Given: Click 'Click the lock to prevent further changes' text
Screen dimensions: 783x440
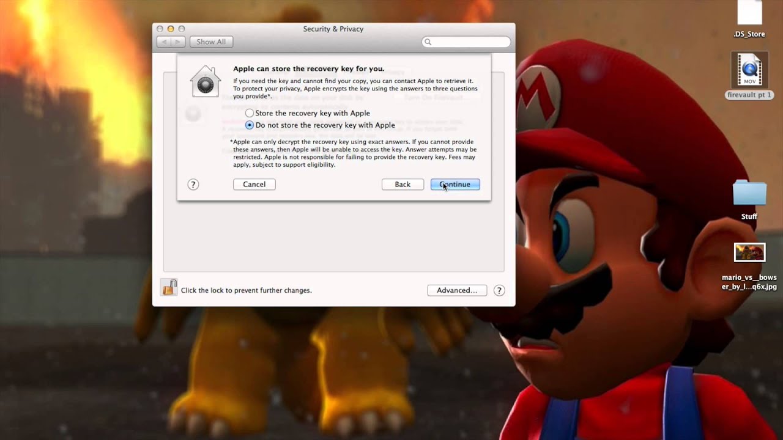Looking at the screenshot, I should click(x=247, y=290).
